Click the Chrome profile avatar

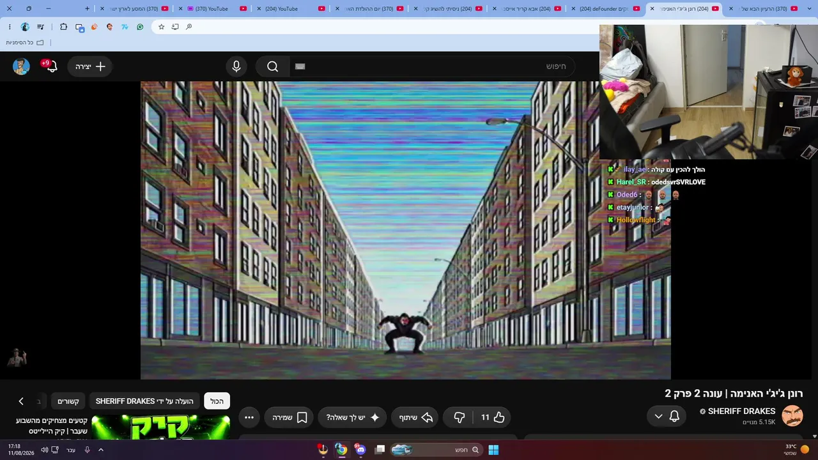click(x=25, y=27)
